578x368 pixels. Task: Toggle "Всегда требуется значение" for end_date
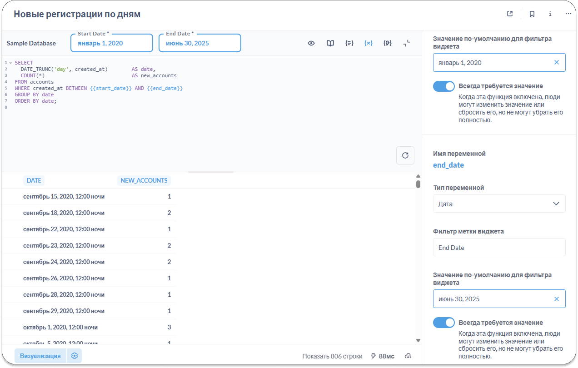(443, 323)
